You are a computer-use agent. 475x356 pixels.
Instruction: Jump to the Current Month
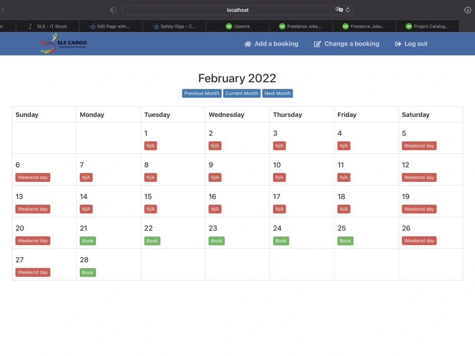coord(242,93)
